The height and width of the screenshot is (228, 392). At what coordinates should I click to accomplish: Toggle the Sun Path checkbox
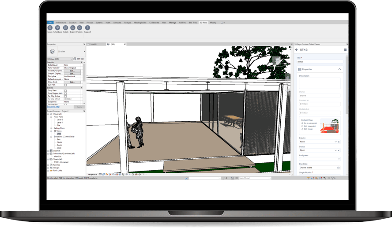pyautogui.click(x=65, y=85)
